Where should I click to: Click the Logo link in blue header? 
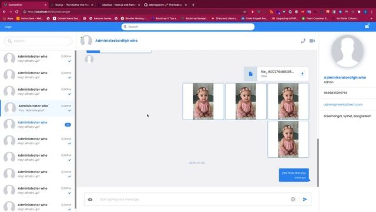(x=8, y=26)
